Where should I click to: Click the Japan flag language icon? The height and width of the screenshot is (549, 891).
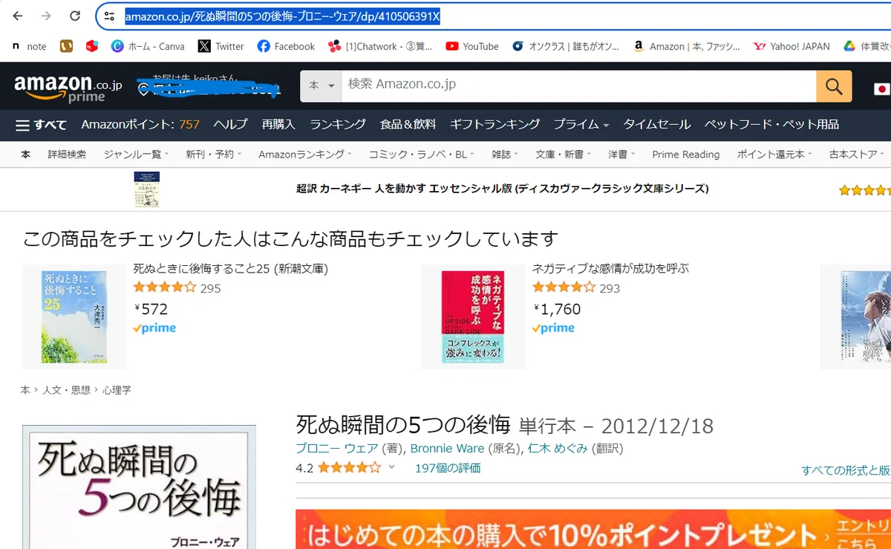(881, 89)
